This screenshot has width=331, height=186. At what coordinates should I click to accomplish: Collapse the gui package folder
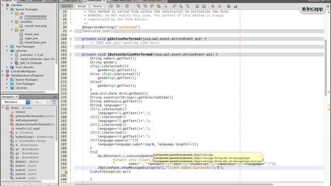(x=12, y=30)
